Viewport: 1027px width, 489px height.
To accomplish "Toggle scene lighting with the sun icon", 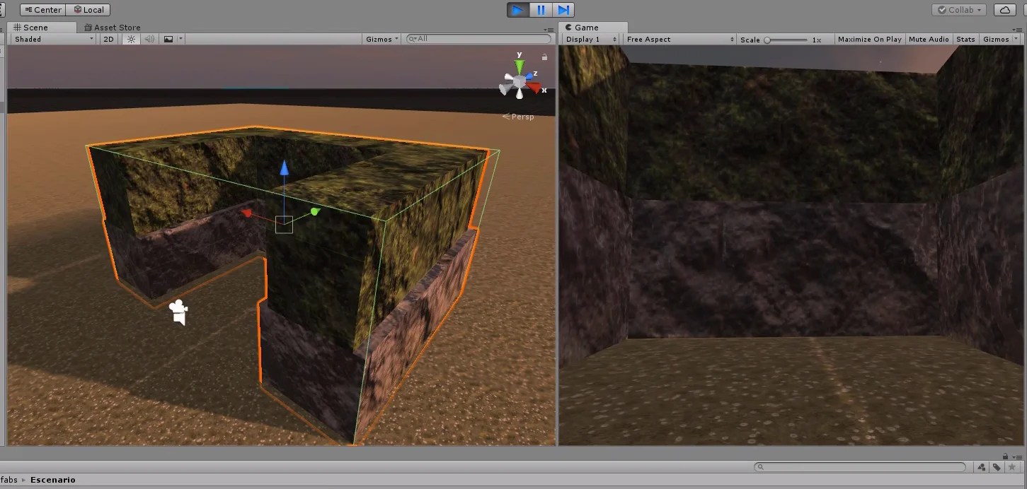I will tap(131, 39).
